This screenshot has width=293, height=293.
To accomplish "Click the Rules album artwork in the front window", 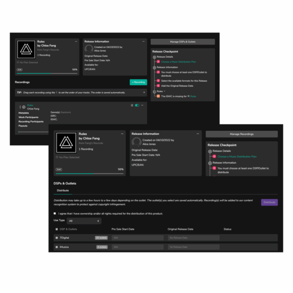I will pyautogui.click(x=66, y=143).
